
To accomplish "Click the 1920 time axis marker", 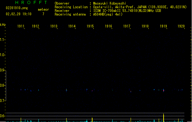I will [181, 26].
